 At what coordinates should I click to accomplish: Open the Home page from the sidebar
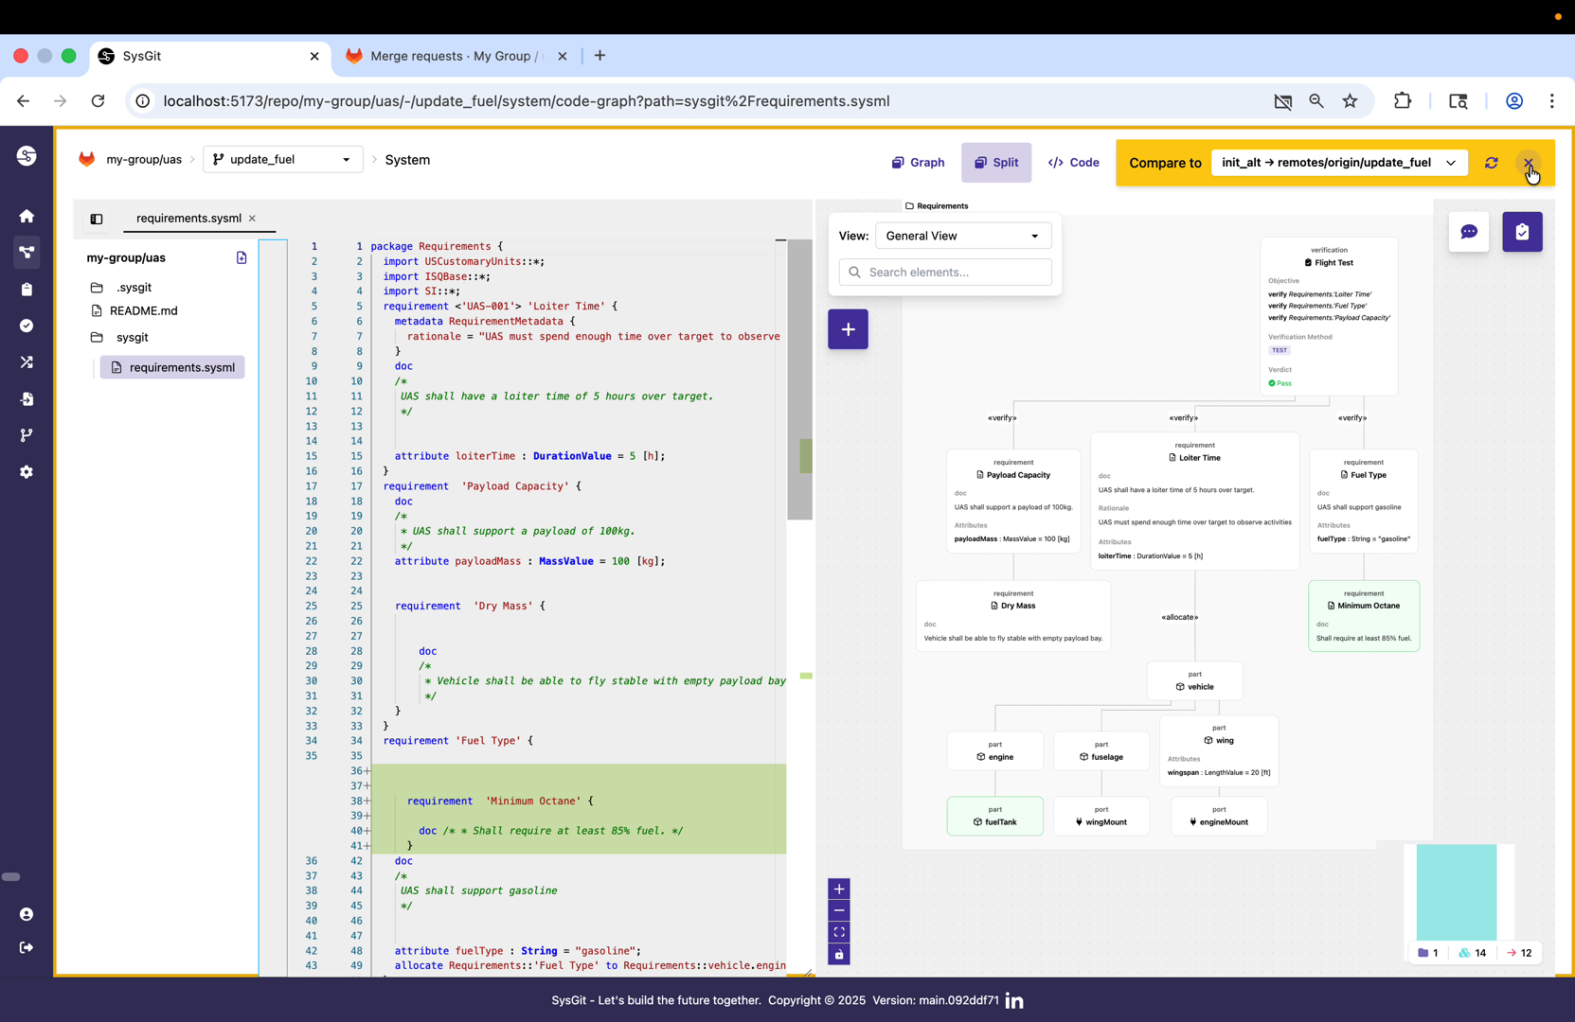[x=27, y=216]
